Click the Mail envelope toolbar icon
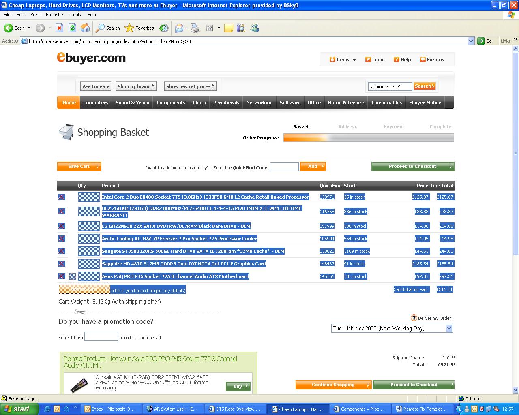This screenshot has height=415, width=519. click(x=179, y=28)
